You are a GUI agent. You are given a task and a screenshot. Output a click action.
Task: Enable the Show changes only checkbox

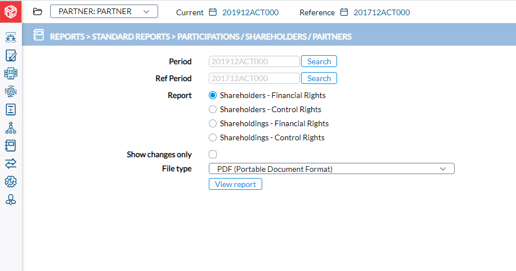click(213, 154)
